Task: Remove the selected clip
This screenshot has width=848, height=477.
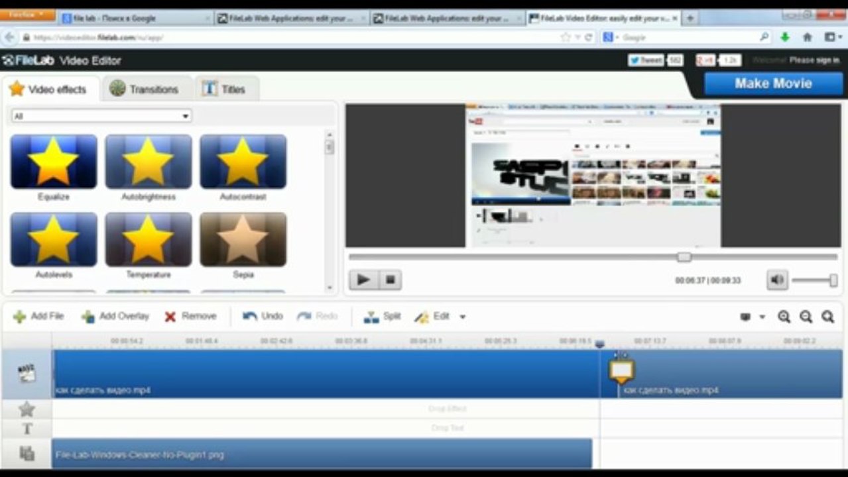Action: click(170, 317)
